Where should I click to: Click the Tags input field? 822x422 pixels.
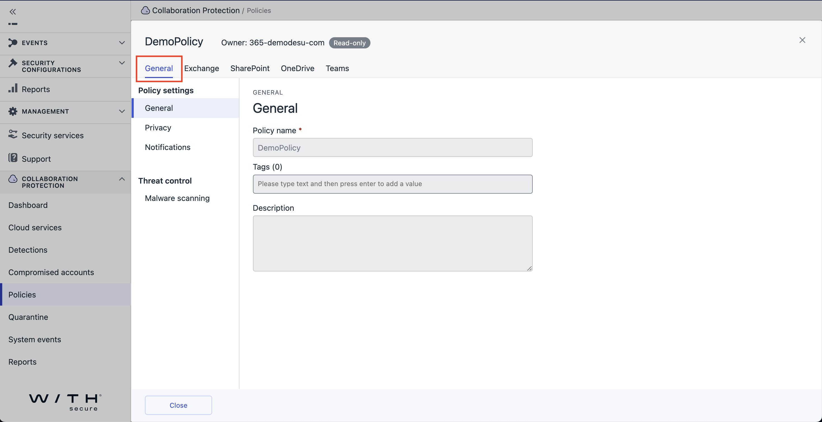point(393,184)
